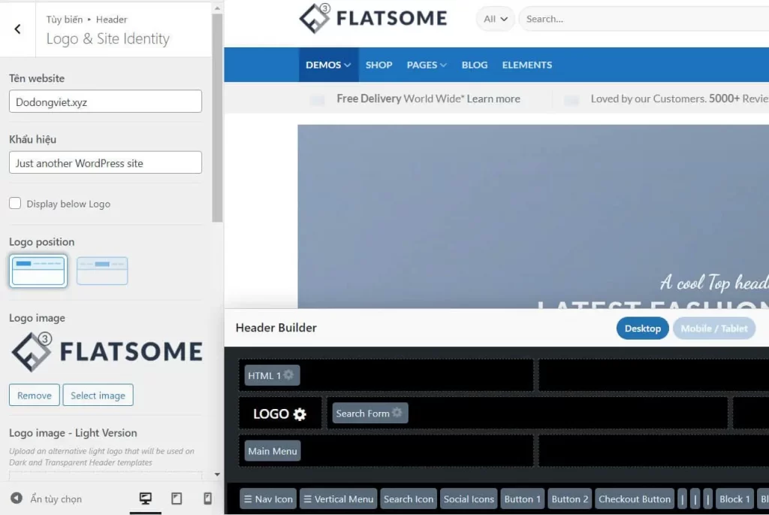The image size is (769, 515).
Task: Open the All category search dropdown
Action: coord(494,19)
